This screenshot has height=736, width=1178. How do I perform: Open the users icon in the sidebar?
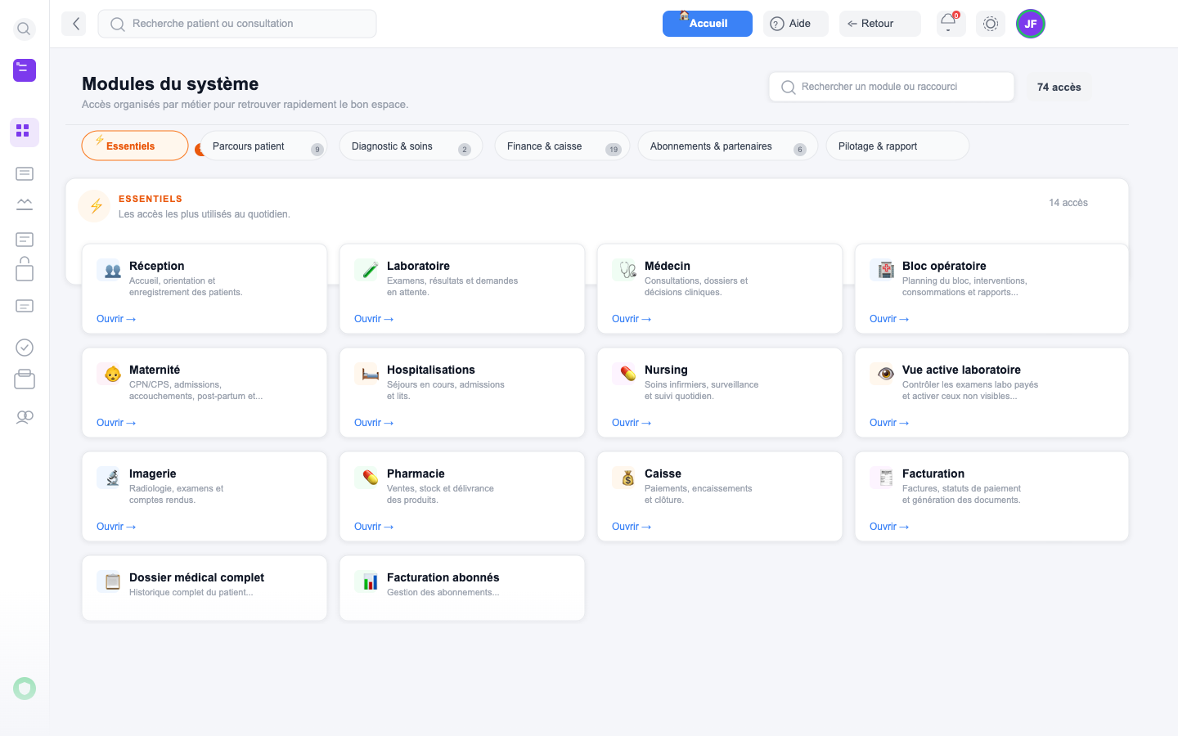tap(25, 417)
